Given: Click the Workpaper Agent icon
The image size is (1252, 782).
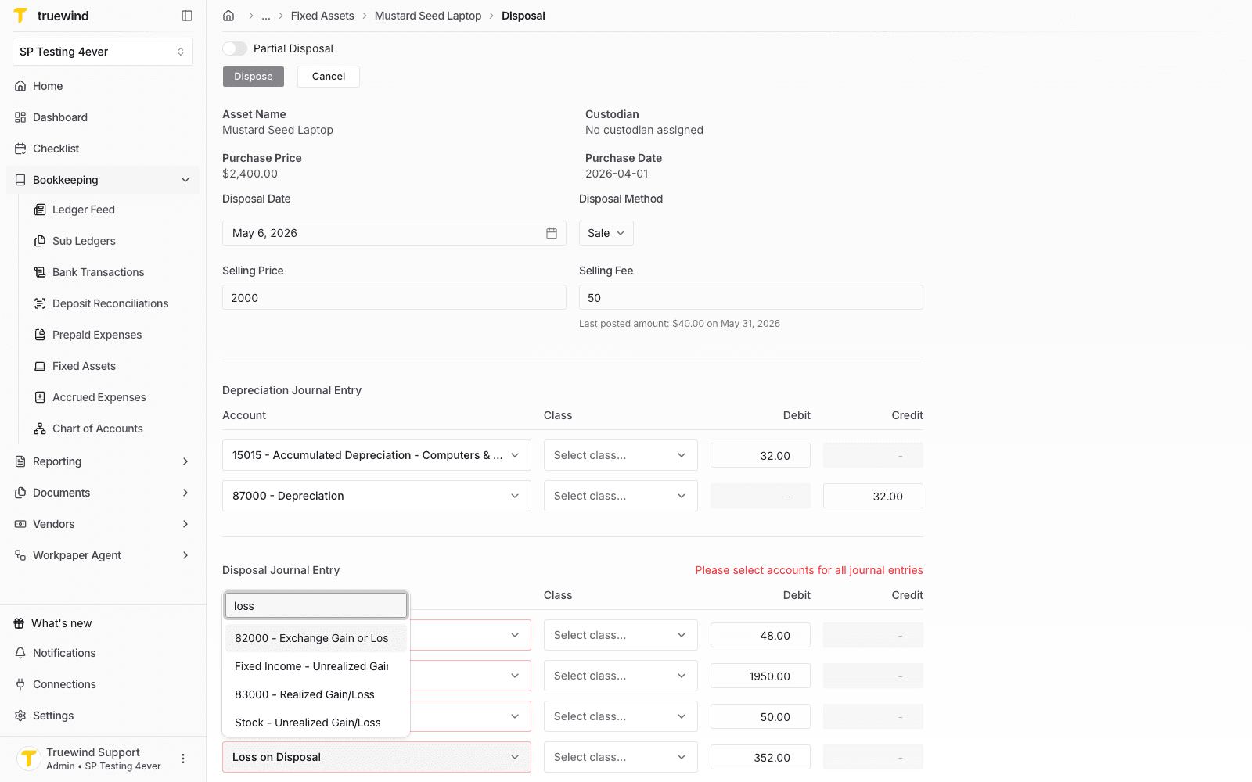Looking at the screenshot, I should [x=20, y=555].
